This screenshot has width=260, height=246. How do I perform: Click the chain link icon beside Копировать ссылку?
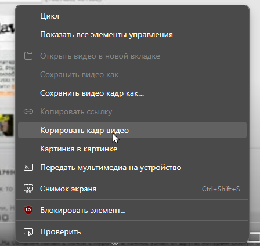(28, 111)
